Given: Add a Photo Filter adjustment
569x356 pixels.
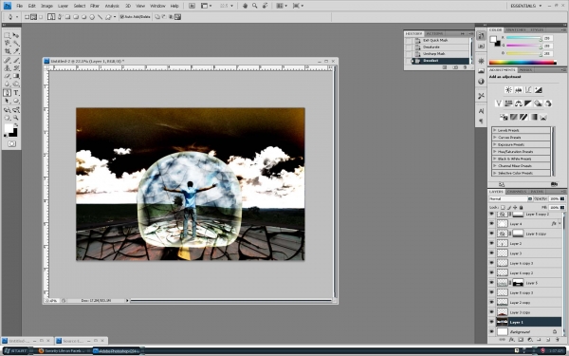Looking at the screenshot, I should (x=538, y=103).
